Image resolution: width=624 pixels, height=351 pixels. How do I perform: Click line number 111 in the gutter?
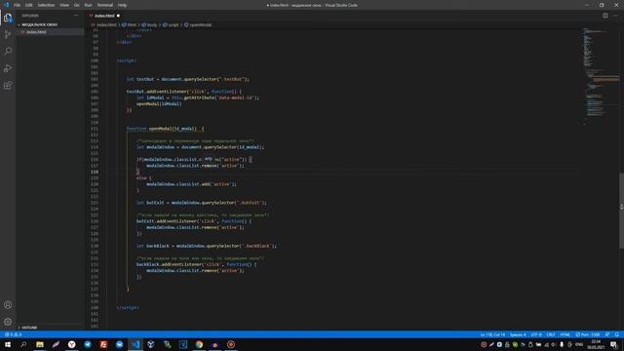(95, 129)
